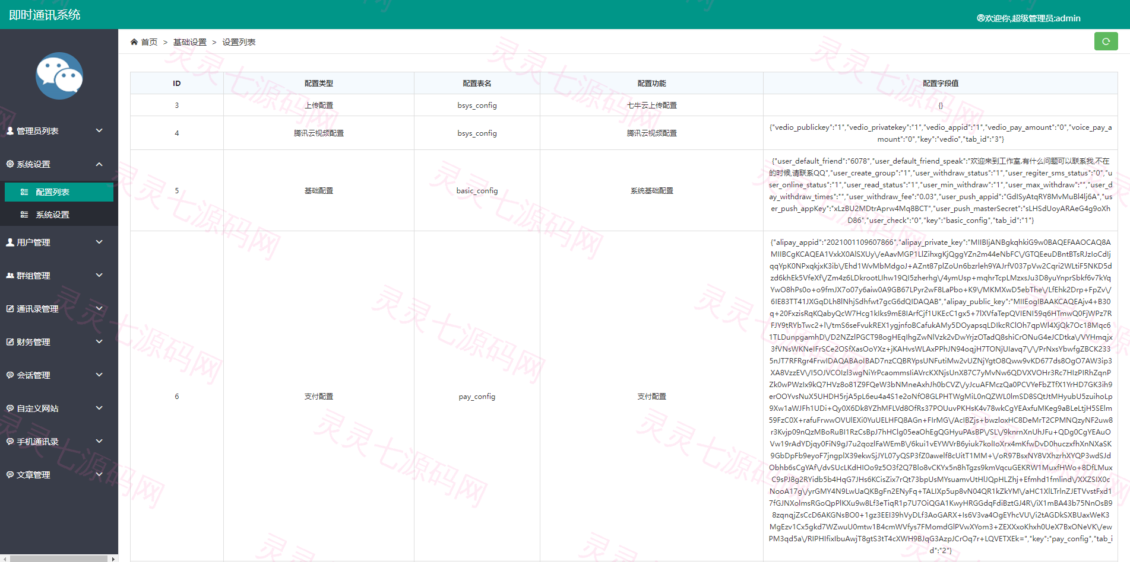
Task: Click the 用户管理 person icon
Action: pyautogui.click(x=10, y=242)
